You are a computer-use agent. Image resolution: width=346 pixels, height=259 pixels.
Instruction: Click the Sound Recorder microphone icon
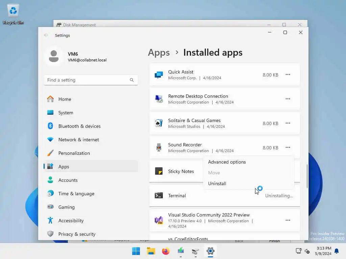159,147
